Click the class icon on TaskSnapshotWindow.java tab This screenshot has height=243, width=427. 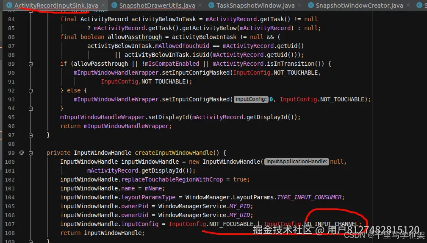[x=211, y=5]
